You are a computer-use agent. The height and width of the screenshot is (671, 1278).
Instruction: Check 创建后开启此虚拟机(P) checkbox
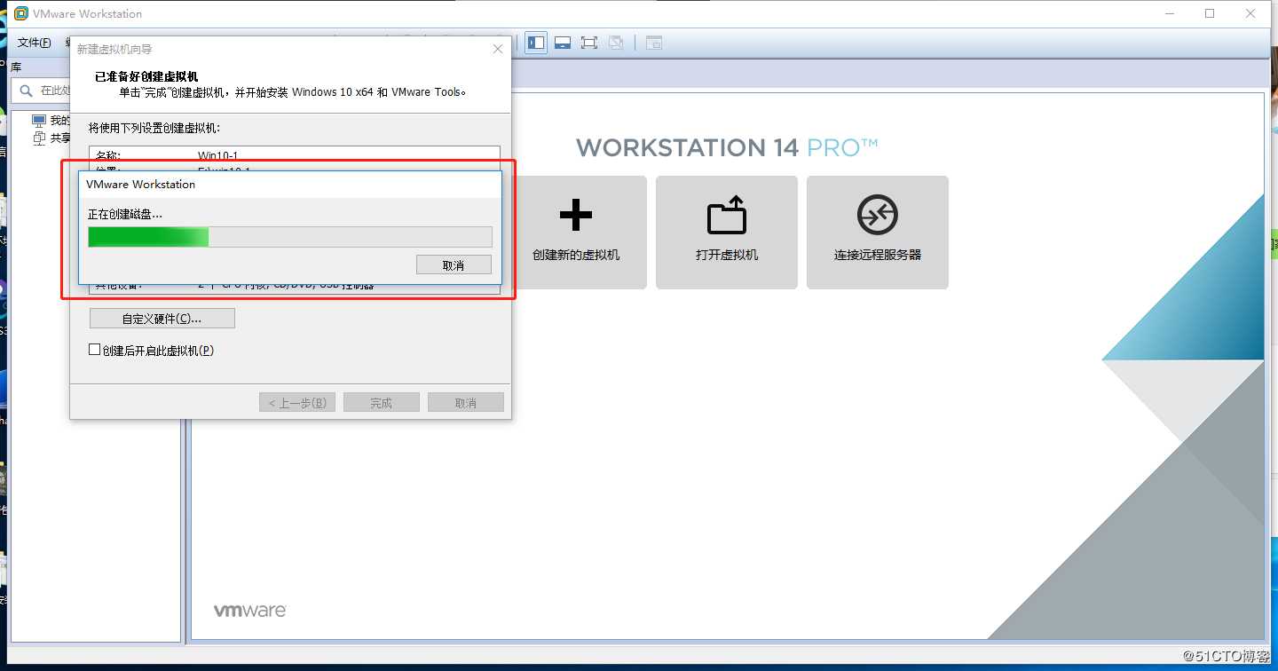pos(95,350)
